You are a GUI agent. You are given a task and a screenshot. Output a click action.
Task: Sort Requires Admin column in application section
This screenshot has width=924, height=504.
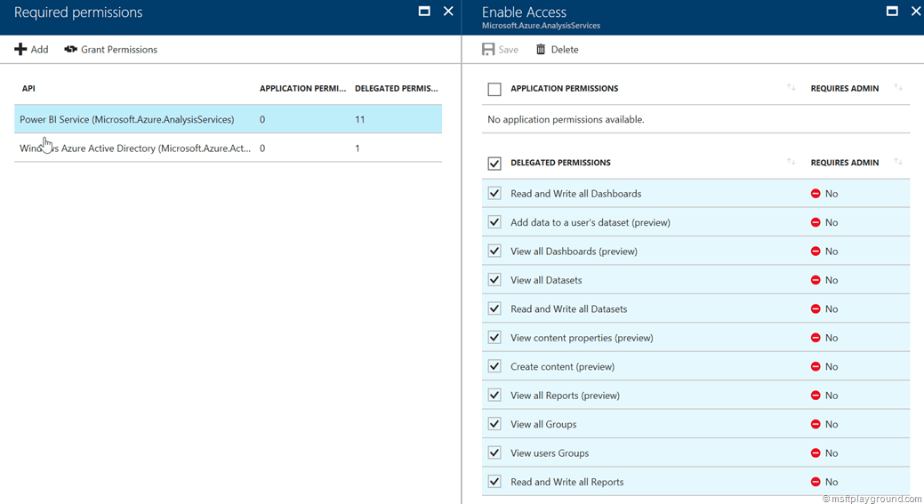(898, 88)
